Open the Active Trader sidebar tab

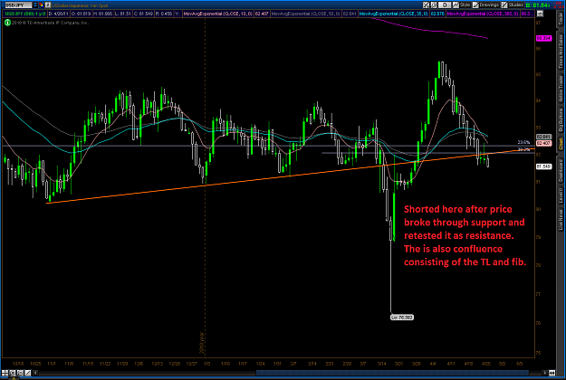point(561,89)
